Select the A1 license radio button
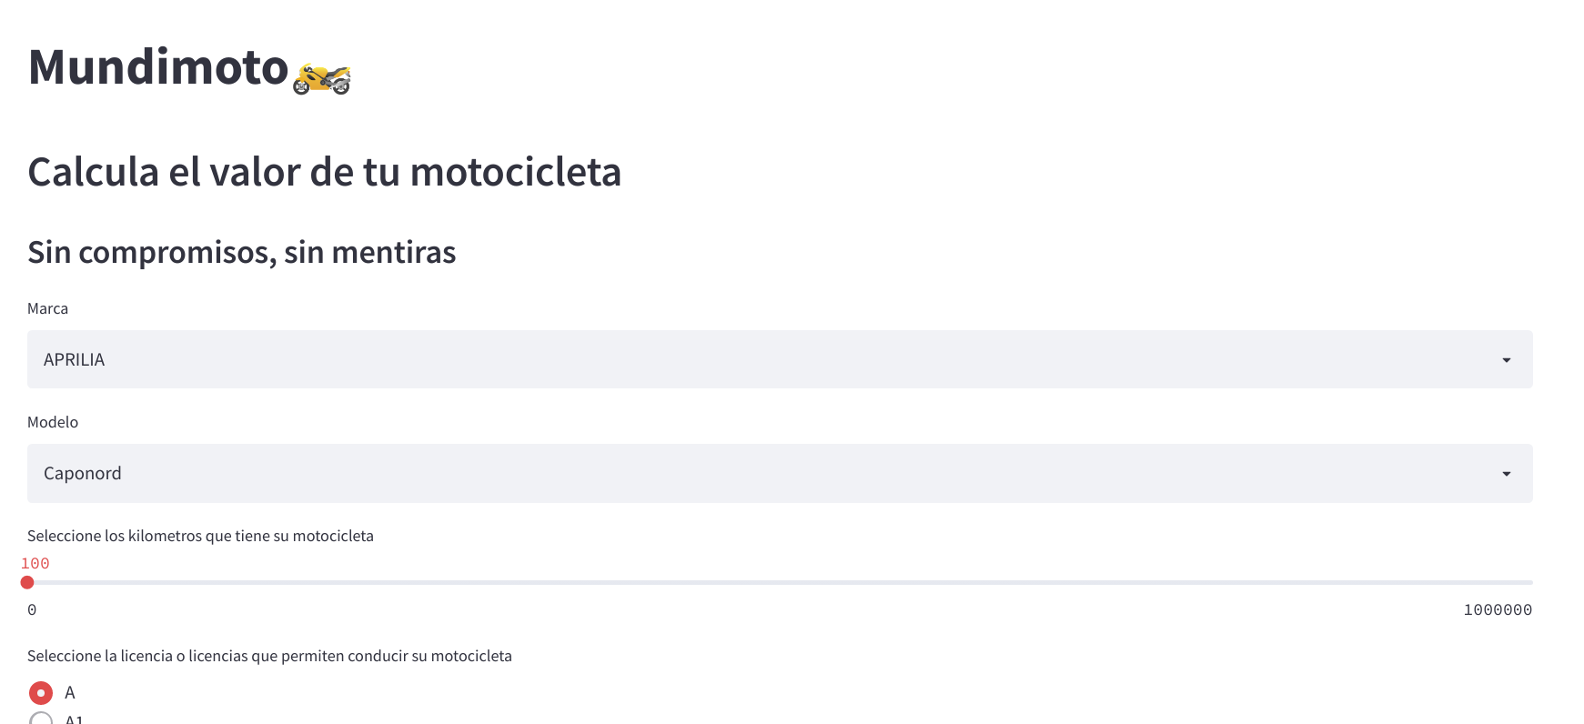 point(41,719)
